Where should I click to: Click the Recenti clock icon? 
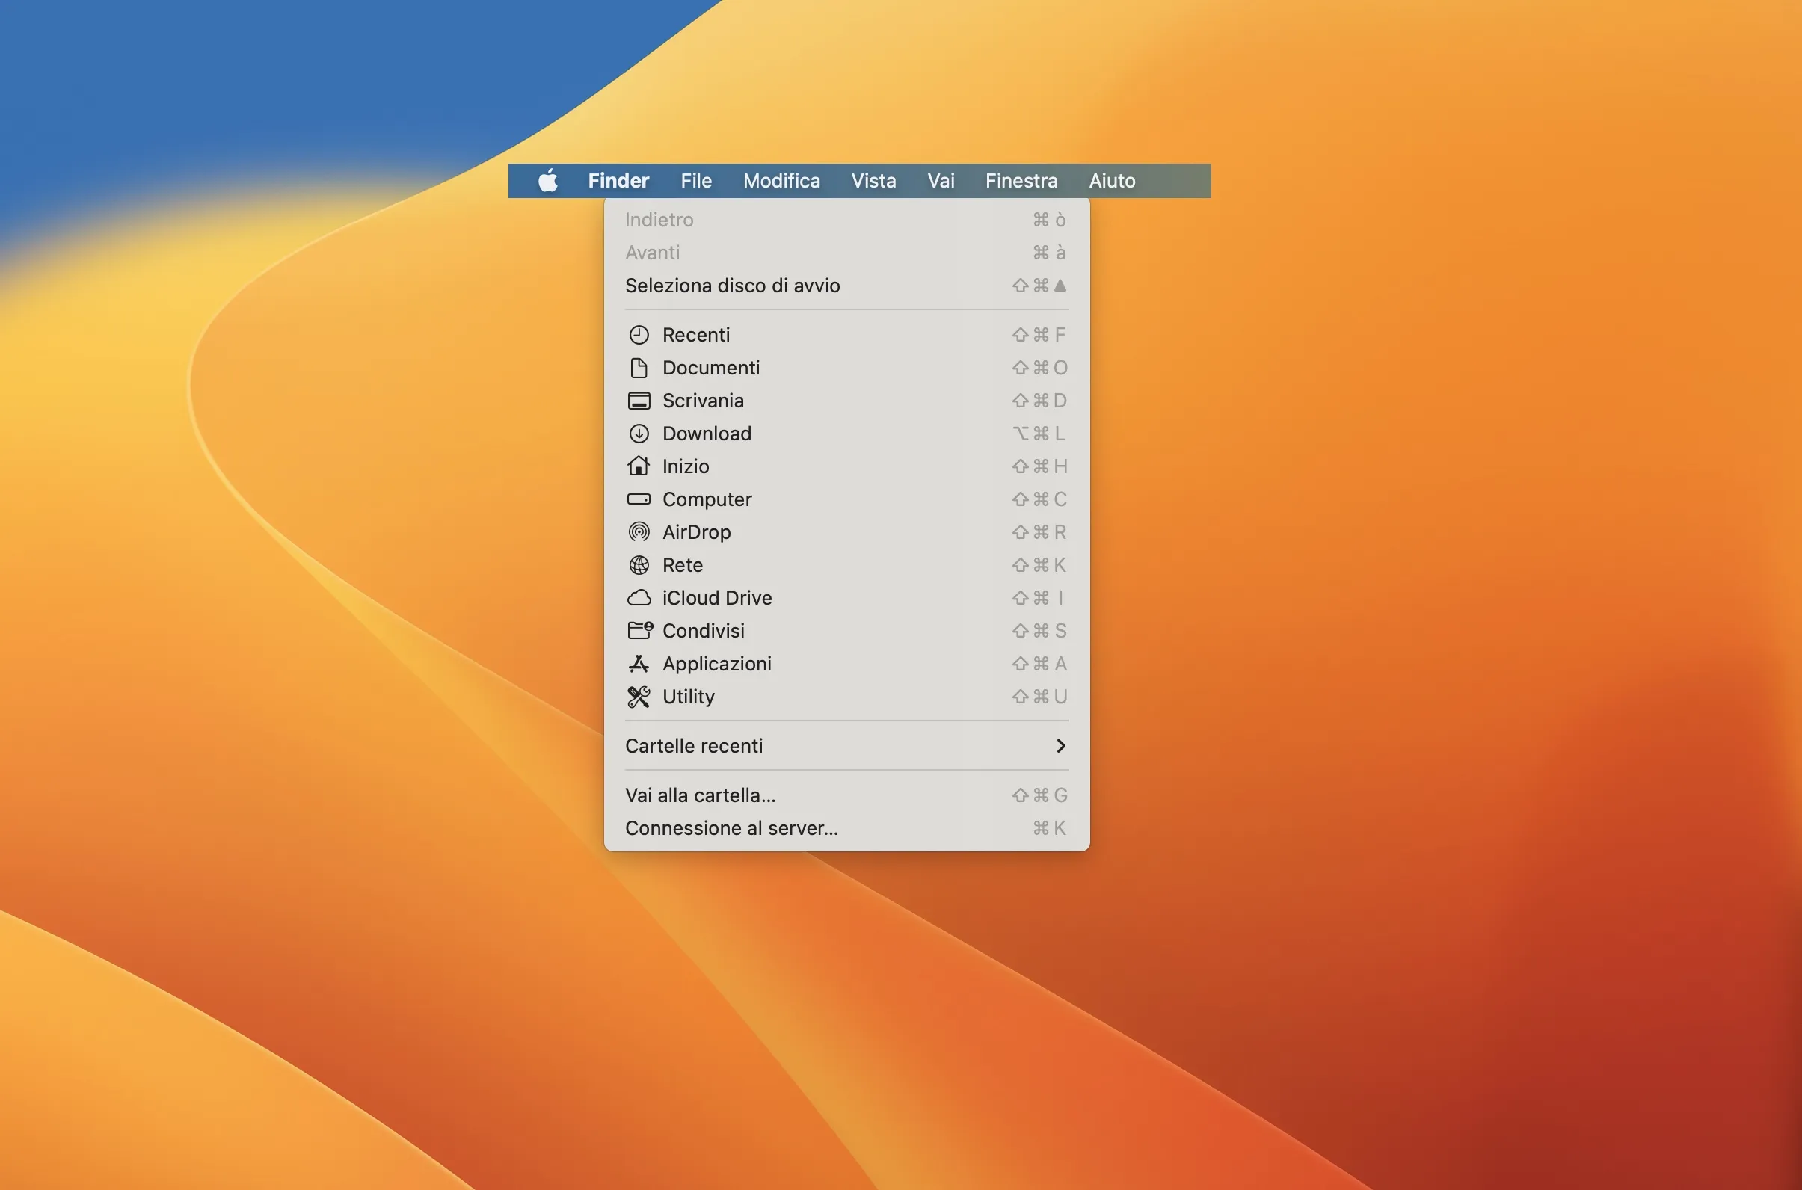coord(639,335)
